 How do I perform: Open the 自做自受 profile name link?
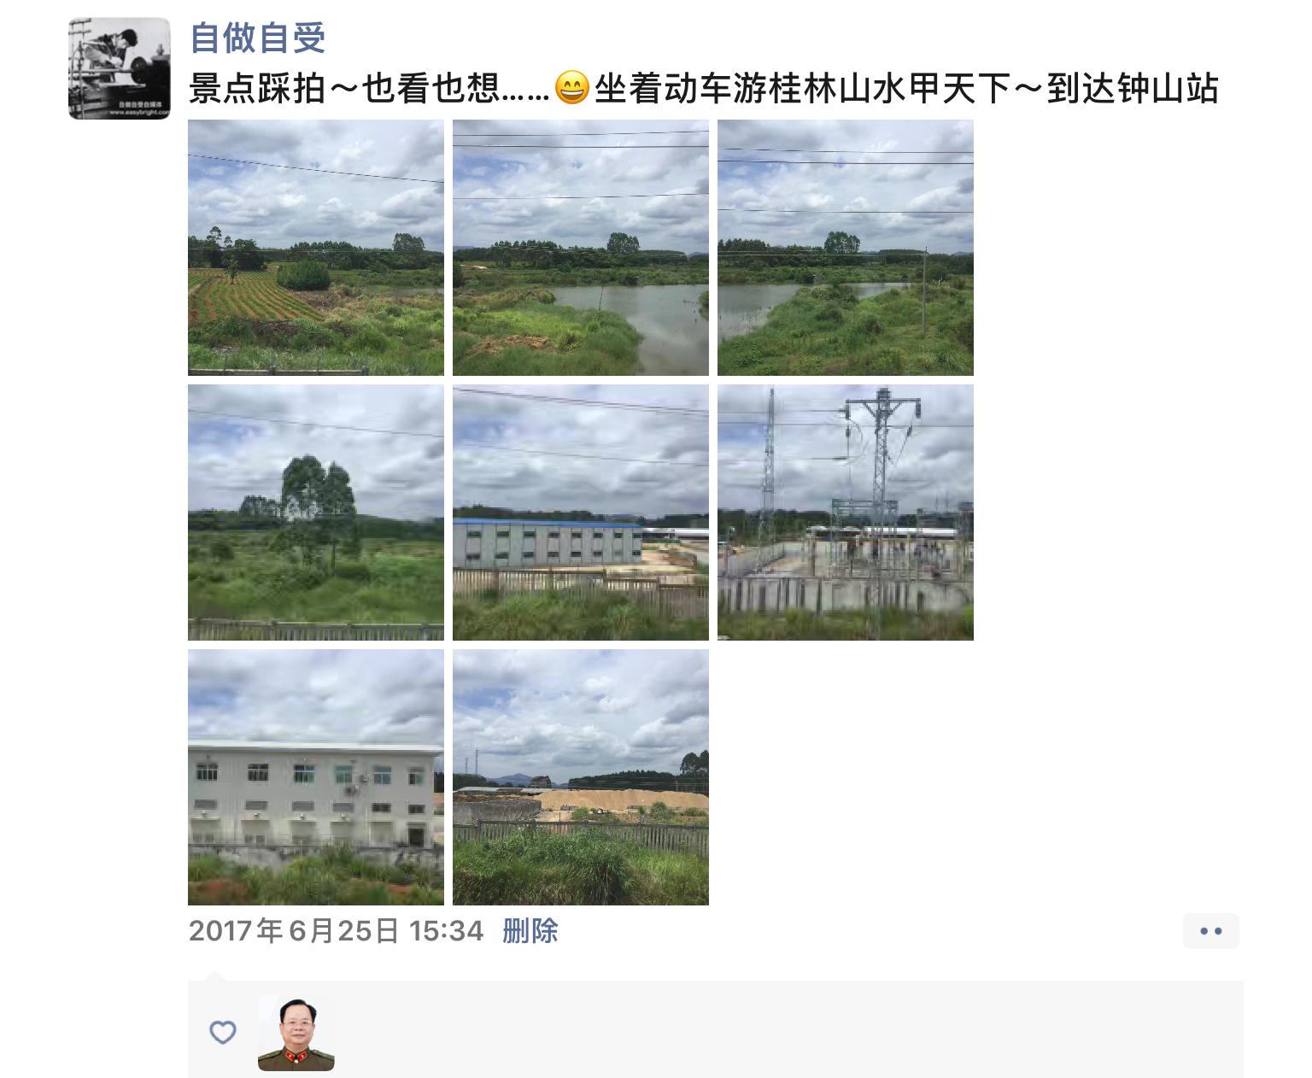pyautogui.click(x=257, y=38)
